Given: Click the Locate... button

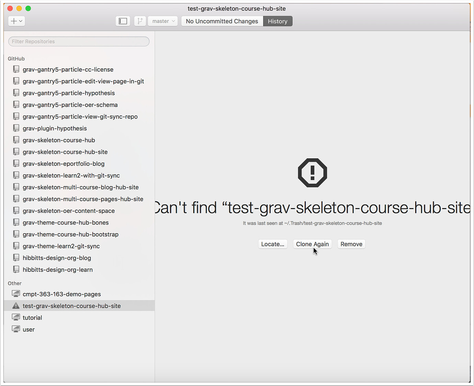Looking at the screenshot, I should pos(273,244).
